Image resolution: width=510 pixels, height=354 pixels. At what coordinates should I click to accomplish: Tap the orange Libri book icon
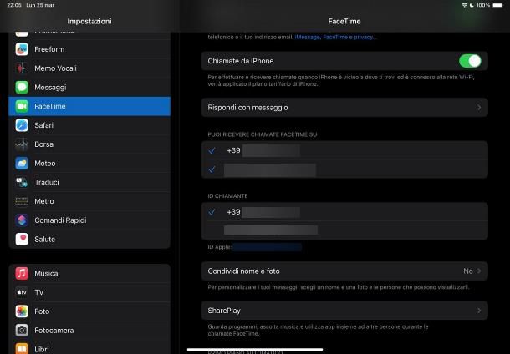coord(22,349)
